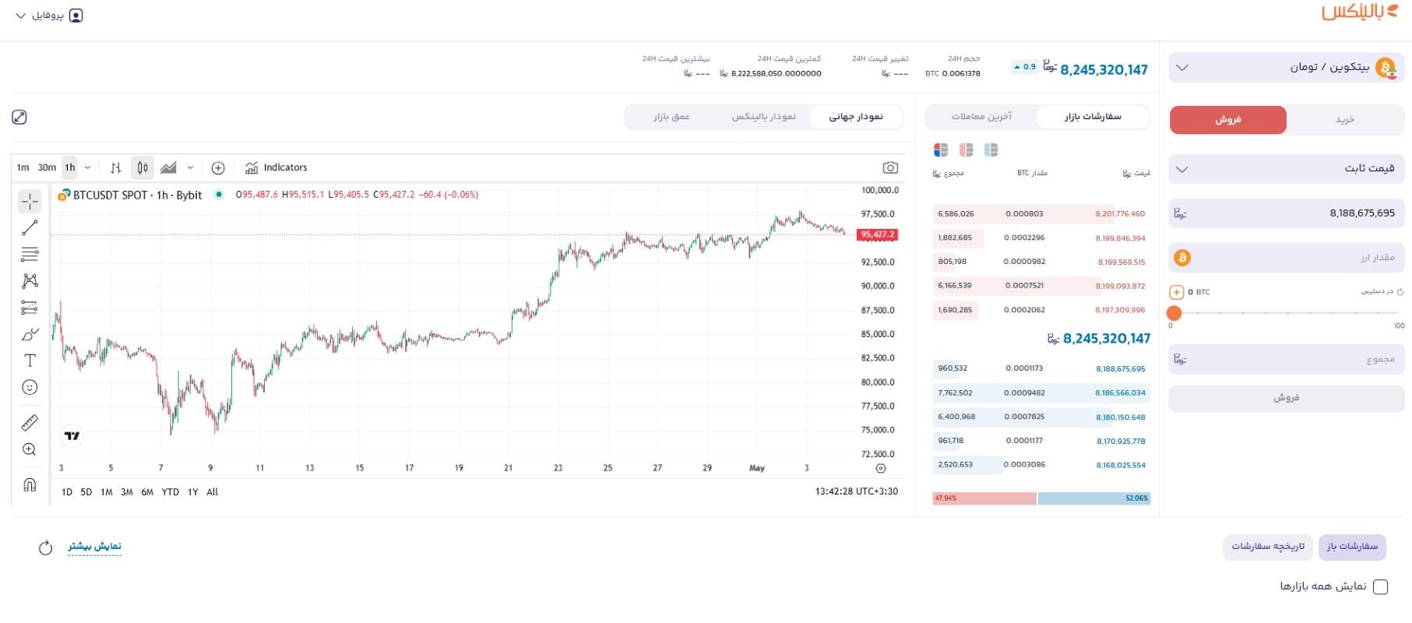
Task: Open the Indicators menu
Action: pos(276,167)
